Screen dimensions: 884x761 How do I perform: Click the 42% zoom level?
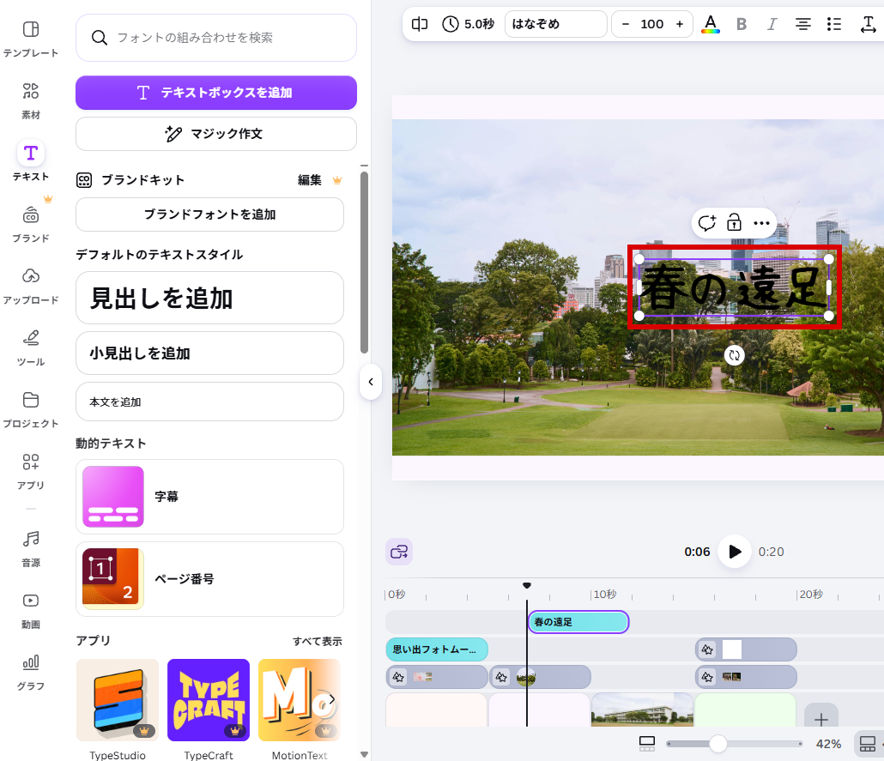point(828,744)
